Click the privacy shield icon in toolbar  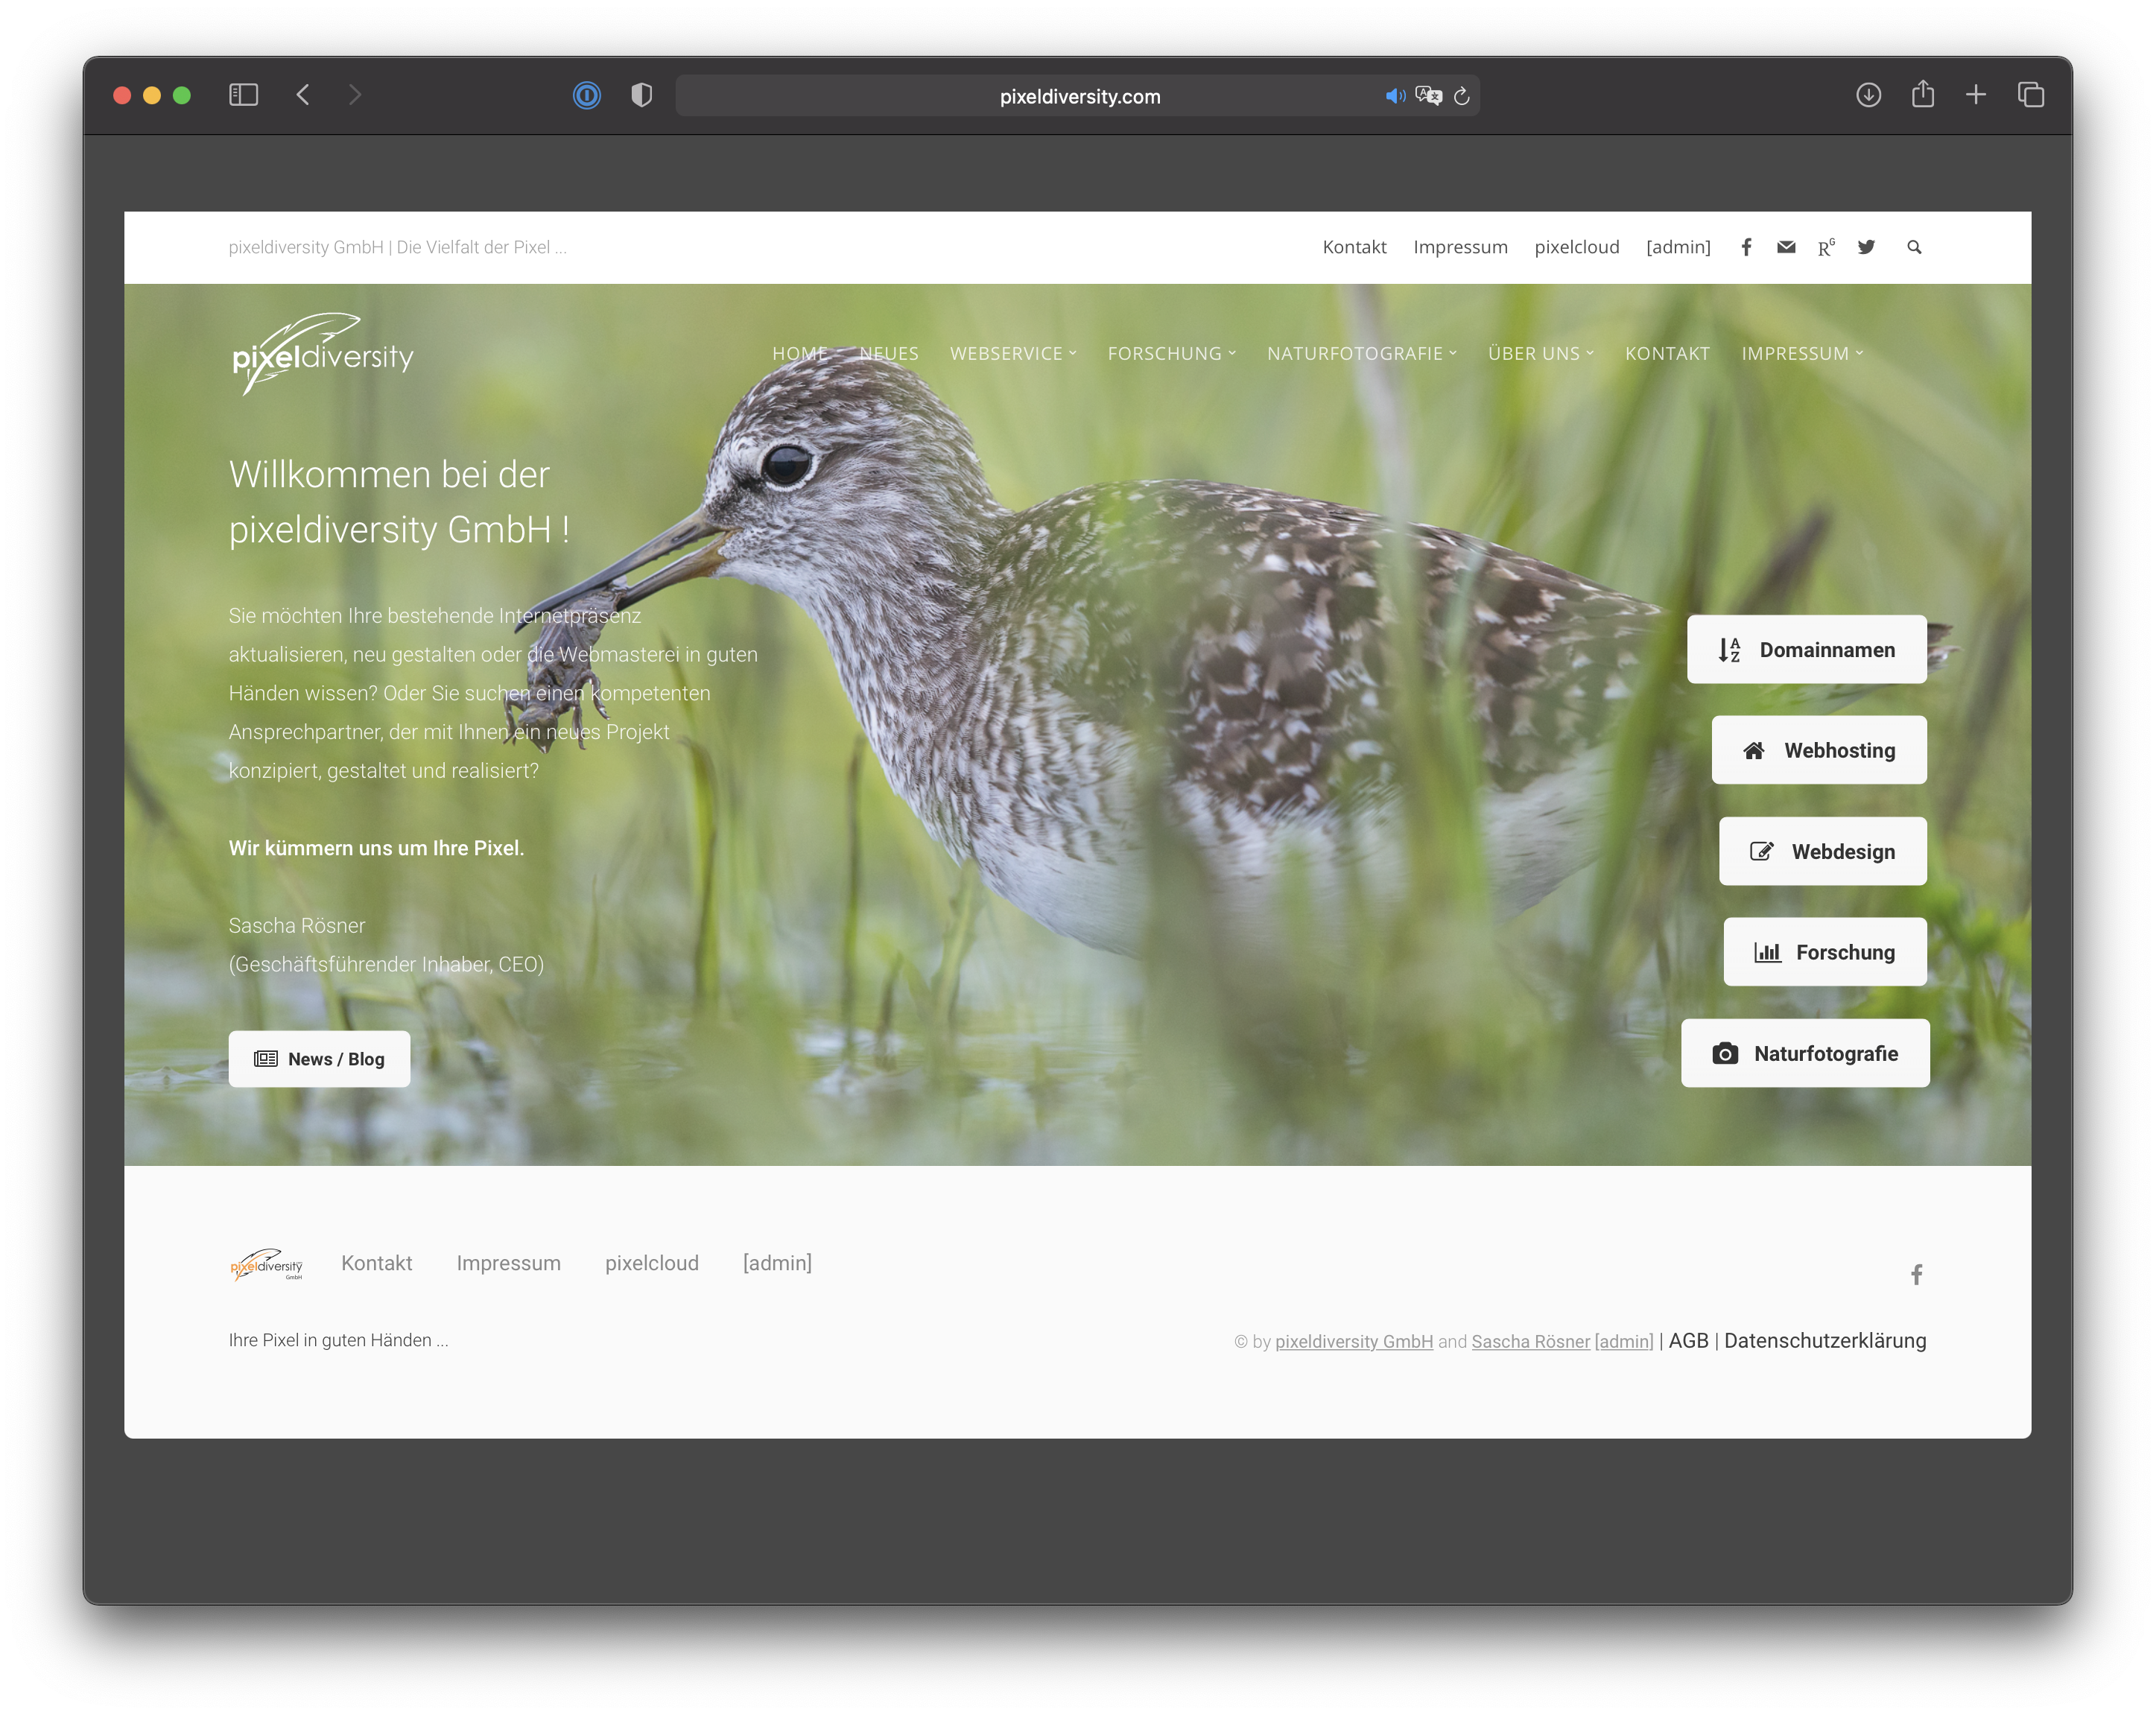coord(642,95)
